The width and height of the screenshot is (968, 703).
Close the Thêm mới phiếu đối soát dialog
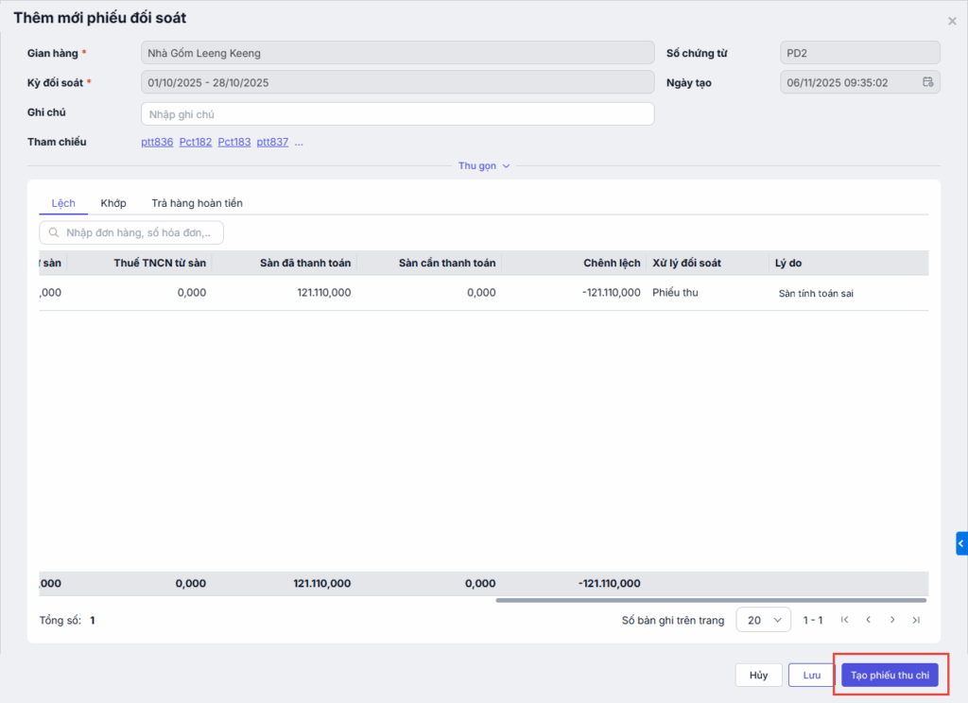click(x=952, y=21)
